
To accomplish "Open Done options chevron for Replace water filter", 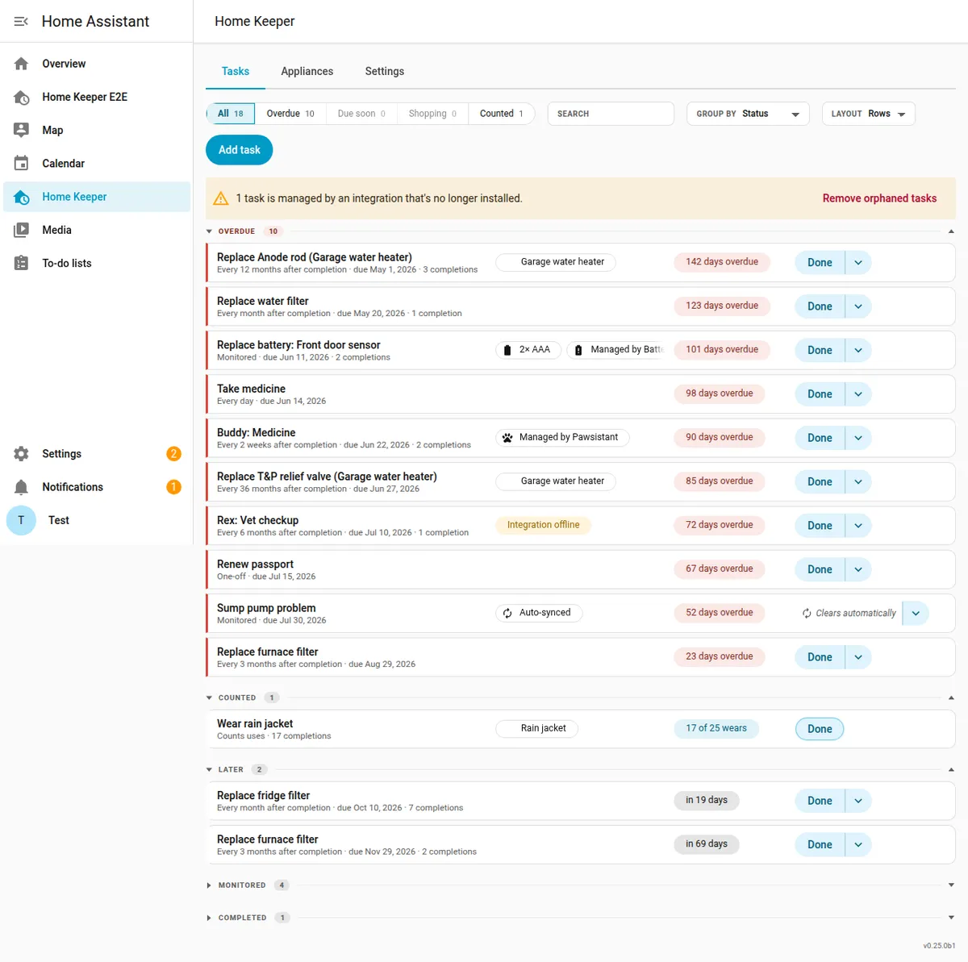I will 858,306.
